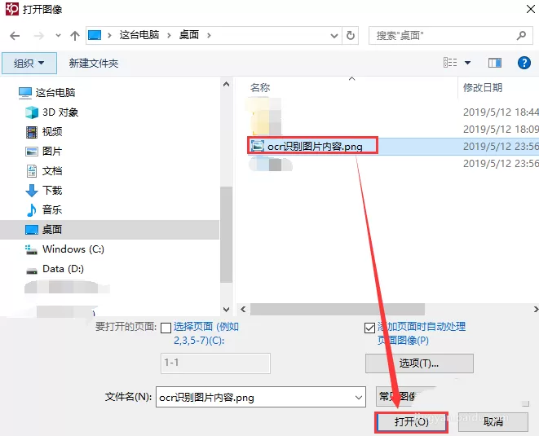The image size is (539, 436).
Task: Click scroll-down arrow of navigation pane
Action: click(226, 309)
